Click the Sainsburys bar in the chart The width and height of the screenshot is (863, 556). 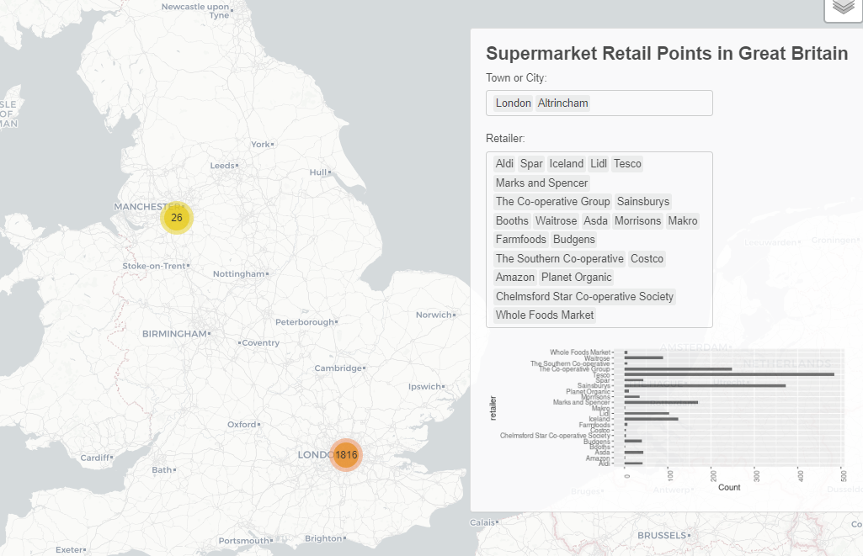coord(705,385)
